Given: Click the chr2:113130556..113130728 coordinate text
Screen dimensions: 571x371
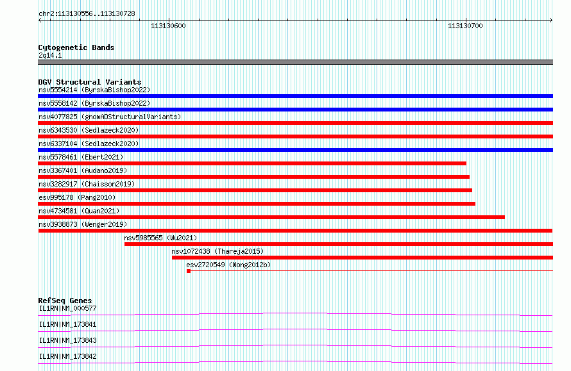Looking at the screenshot, I should (x=87, y=14).
